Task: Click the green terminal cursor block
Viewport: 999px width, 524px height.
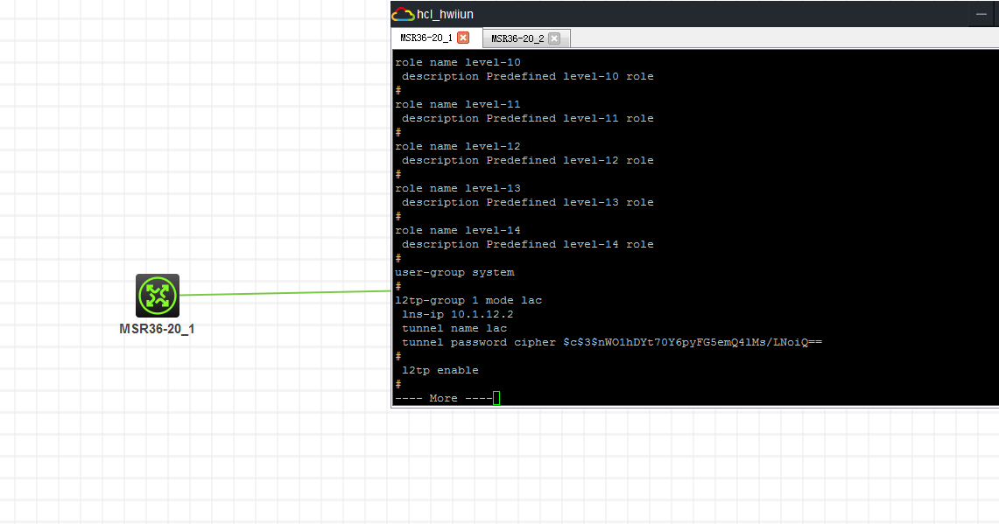Action: point(496,399)
